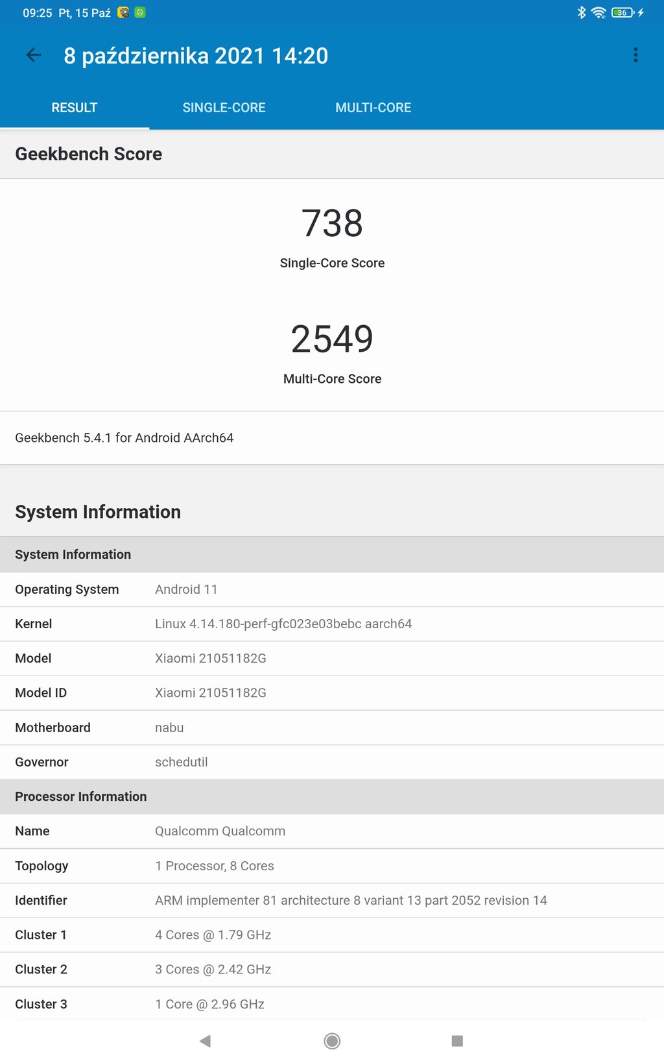
Task: Tap the 'Operating System' row label
Action: point(67,589)
